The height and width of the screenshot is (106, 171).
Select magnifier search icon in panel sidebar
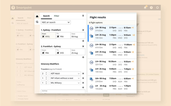click(37, 22)
